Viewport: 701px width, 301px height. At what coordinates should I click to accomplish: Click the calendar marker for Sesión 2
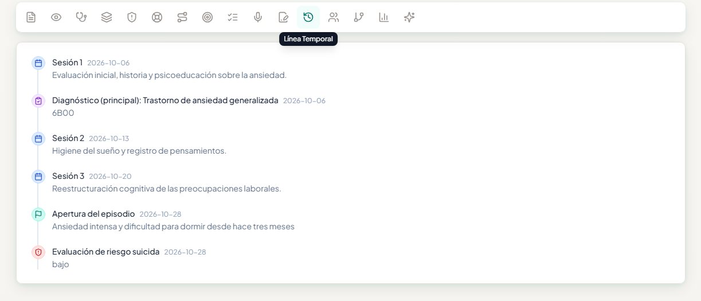point(38,139)
